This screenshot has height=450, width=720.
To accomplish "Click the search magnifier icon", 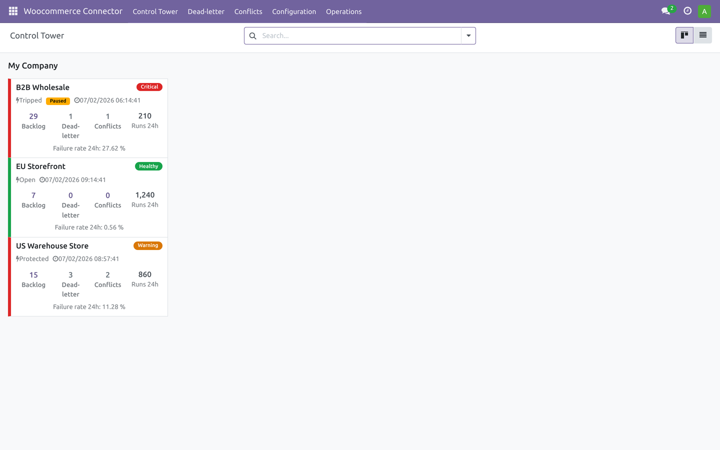I will pyautogui.click(x=253, y=36).
